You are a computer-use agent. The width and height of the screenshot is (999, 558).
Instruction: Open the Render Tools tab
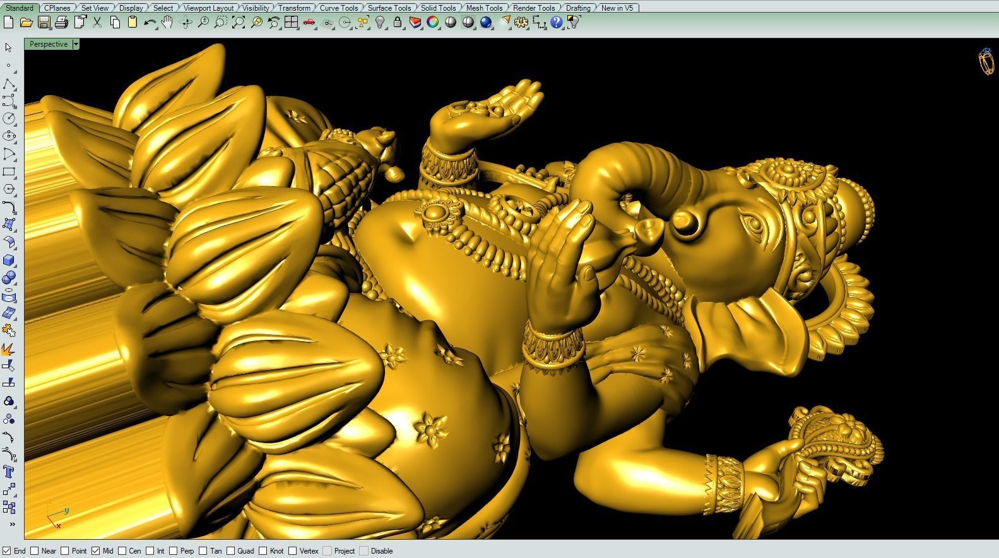[534, 8]
